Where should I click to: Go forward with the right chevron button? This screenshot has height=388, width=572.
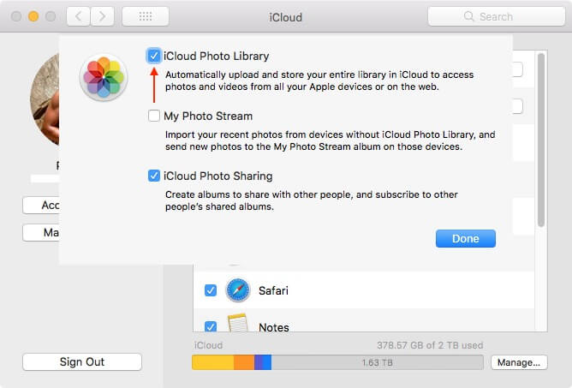(102, 16)
